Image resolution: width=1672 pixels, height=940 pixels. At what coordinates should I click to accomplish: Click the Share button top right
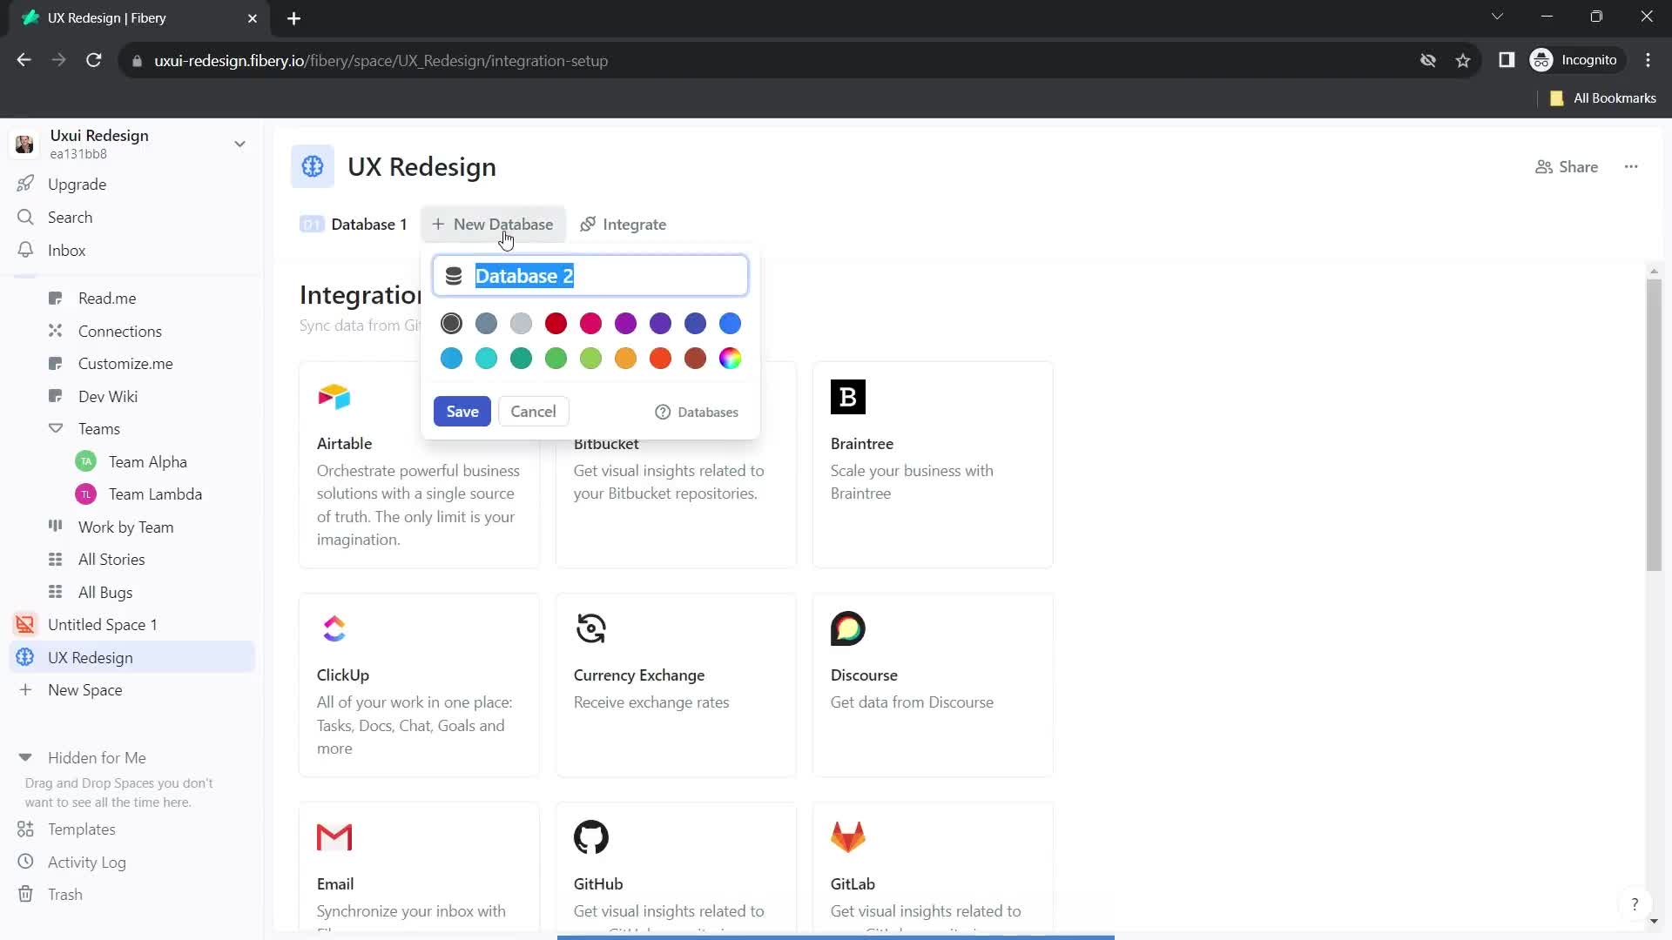coord(1574,166)
